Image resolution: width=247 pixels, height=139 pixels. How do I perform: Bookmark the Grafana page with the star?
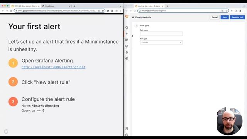(227, 11)
